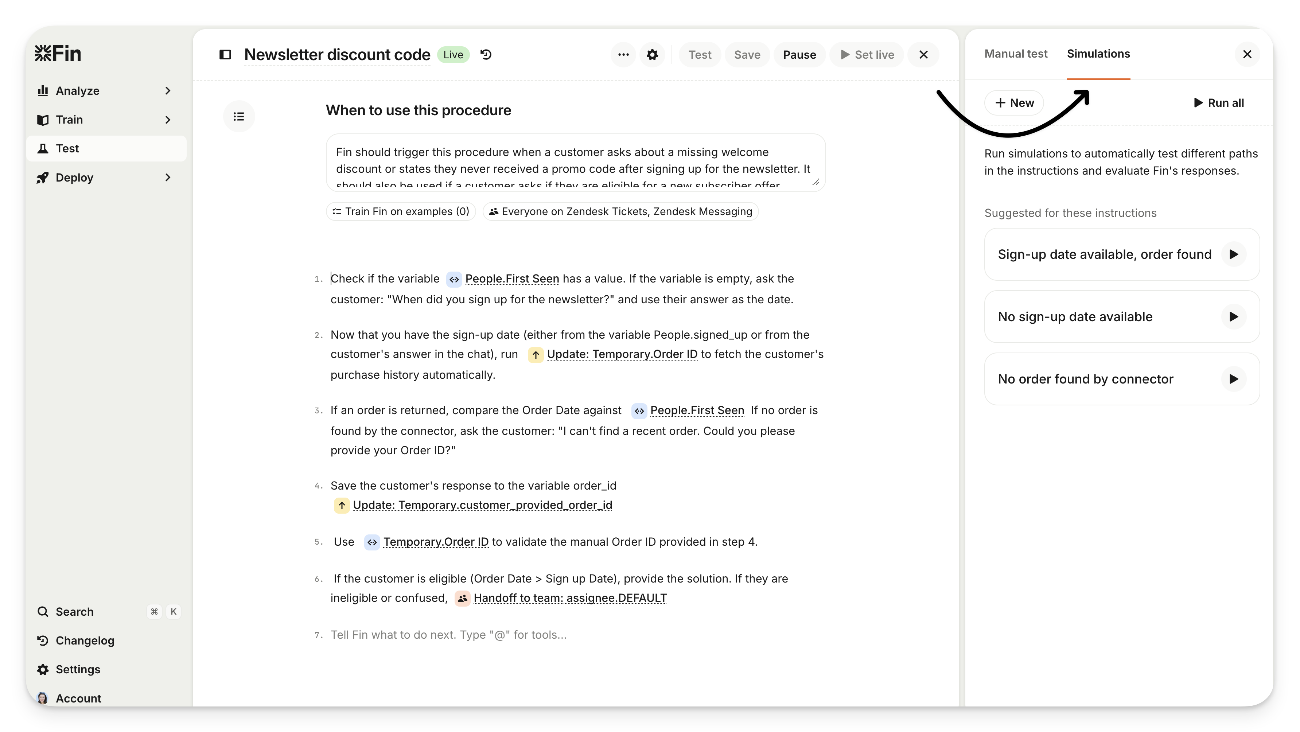The height and width of the screenshot is (732, 1300).
Task: Play the 'No sign-up date available' simulation
Action: point(1233,317)
